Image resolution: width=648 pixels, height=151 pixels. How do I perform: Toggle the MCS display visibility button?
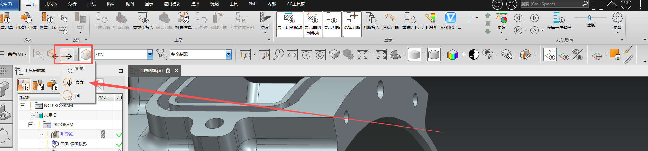click(550, 54)
